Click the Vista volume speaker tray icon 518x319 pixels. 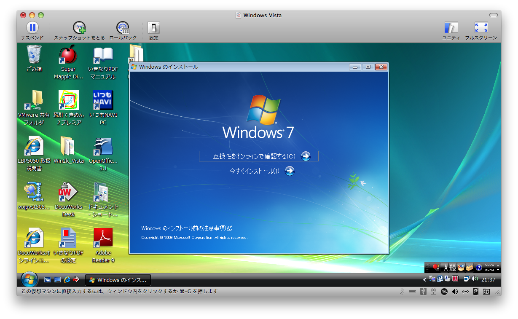pos(475,279)
